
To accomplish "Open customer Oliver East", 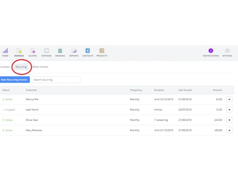I will click(32, 120).
